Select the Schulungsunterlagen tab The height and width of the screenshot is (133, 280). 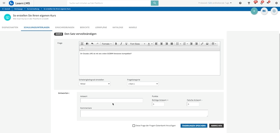tap(36, 27)
